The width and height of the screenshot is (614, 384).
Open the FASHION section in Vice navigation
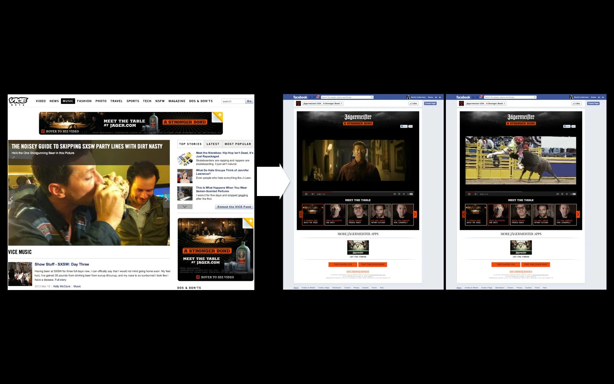coord(84,101)
